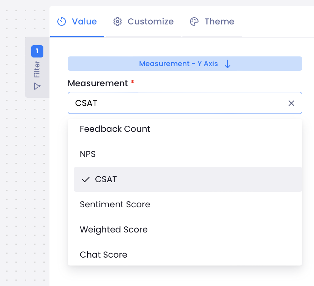Click inside the Measurement input field
This screenshot has width=314, height=286.
tap(176, 103)
